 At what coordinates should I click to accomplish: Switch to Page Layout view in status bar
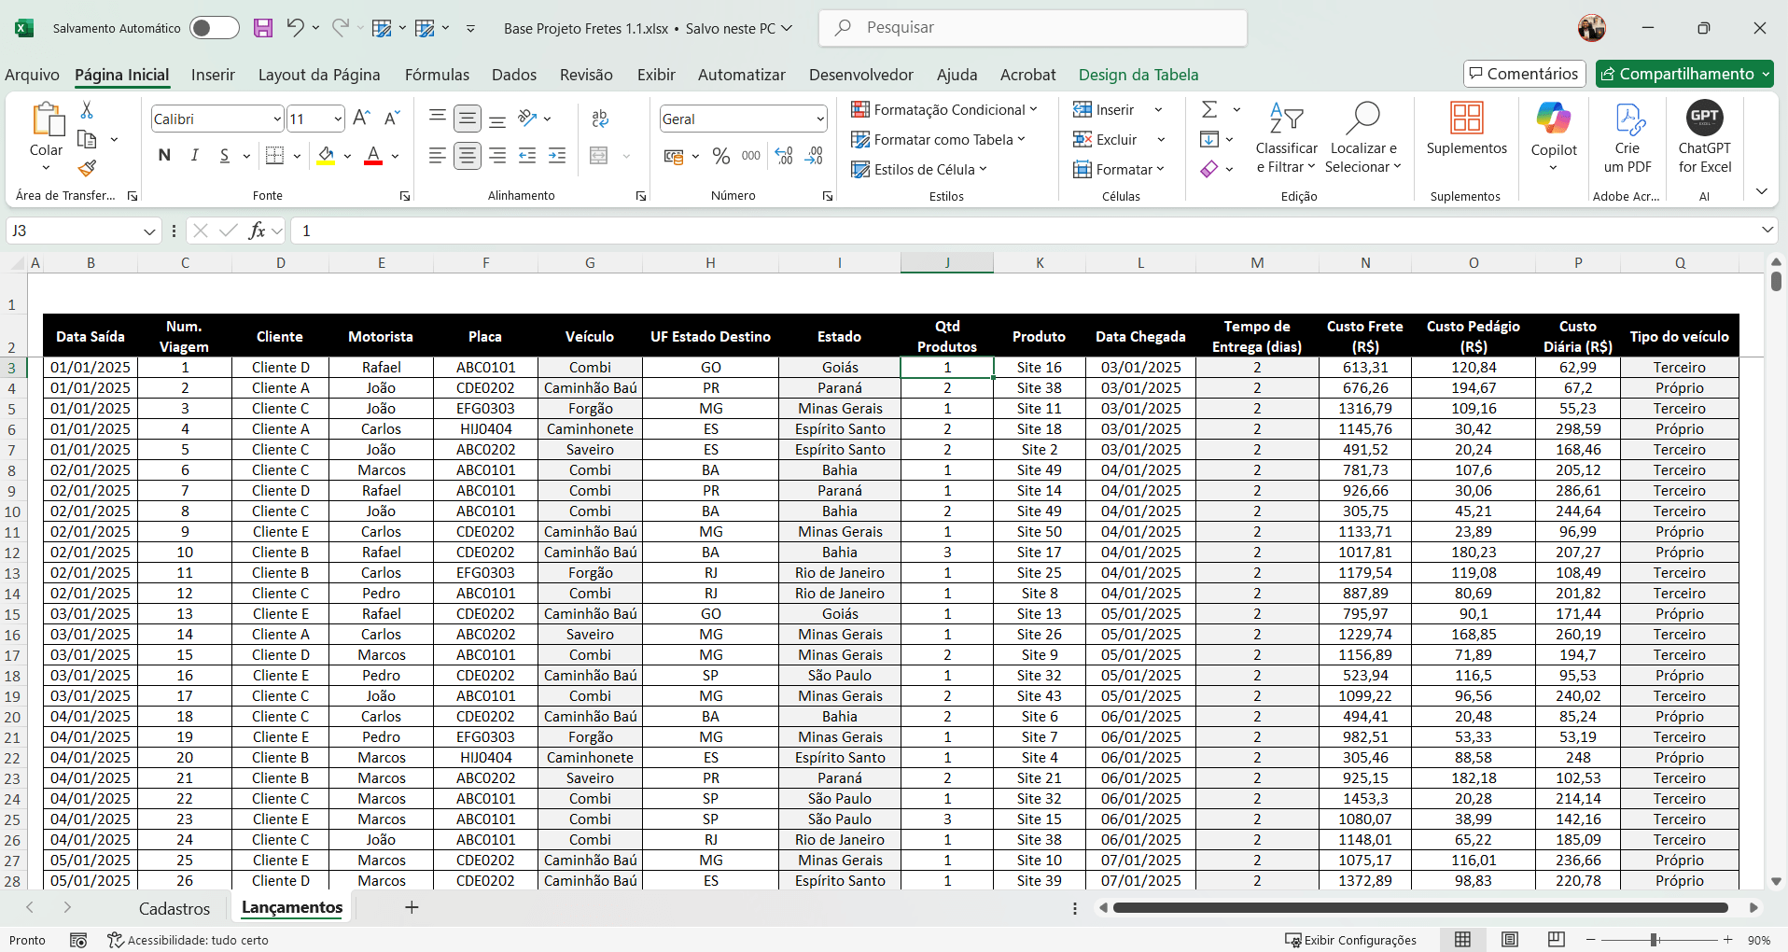click(x=1511, y=939)
